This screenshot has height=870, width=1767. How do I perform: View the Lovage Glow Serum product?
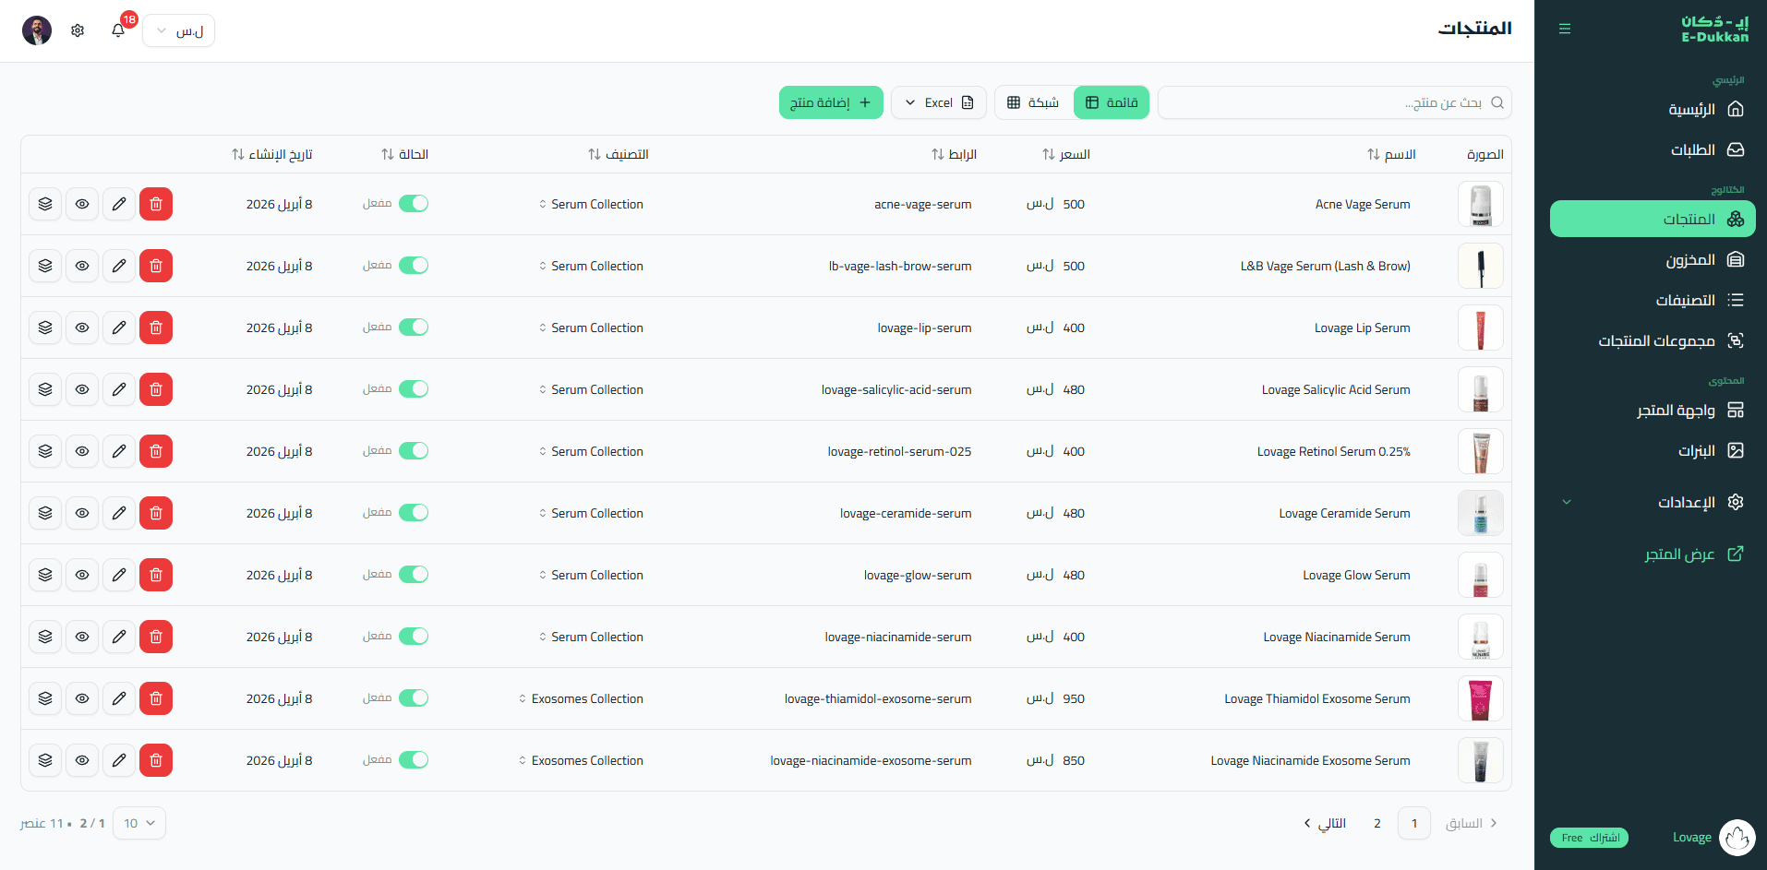[x=82, y=575]
